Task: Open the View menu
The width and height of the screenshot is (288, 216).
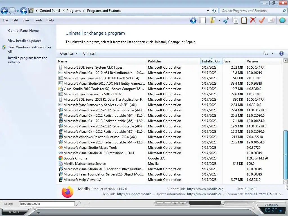Action: tap(26, 20)
